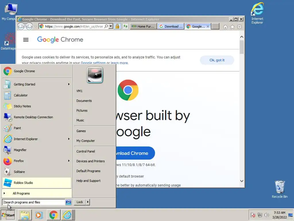This screenshot has height=221, width=294.
Task: Click the Lock button
Action: 80,202
